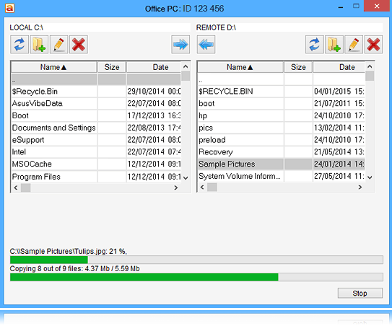Click remote list horizontal scrollbar right arrow
The width and height of the screenshot is (392, 326).
coord(360,187)
